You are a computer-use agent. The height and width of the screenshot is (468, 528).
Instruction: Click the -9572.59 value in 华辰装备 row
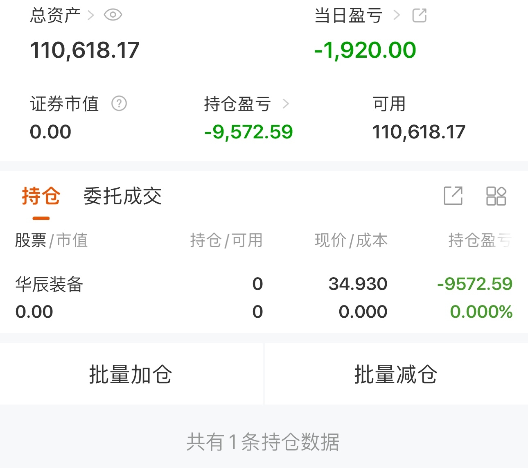pos(475,284)
